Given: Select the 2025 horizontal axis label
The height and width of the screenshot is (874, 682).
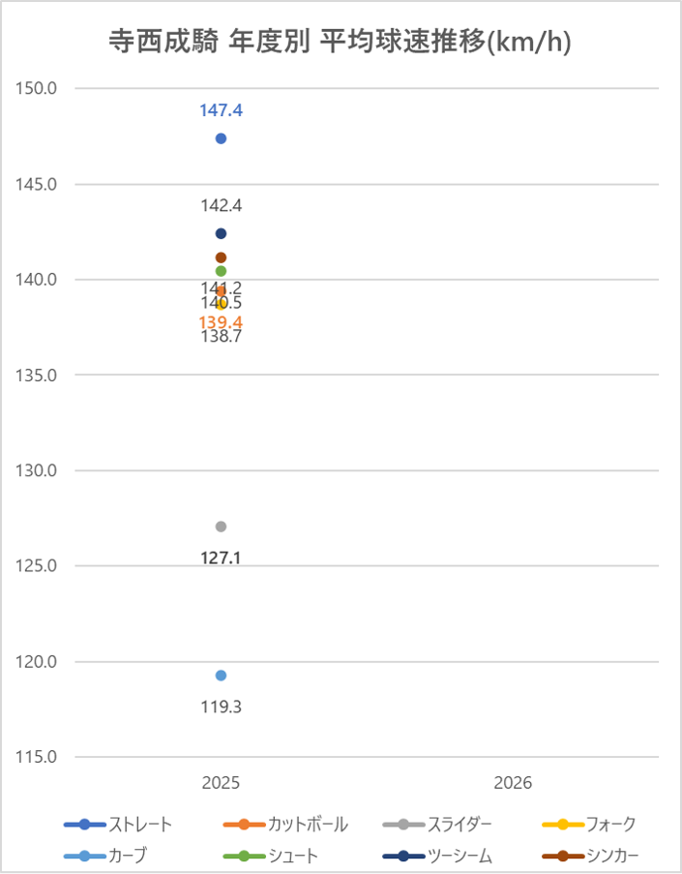Looking at the screenshot, I should coord(221,782).
